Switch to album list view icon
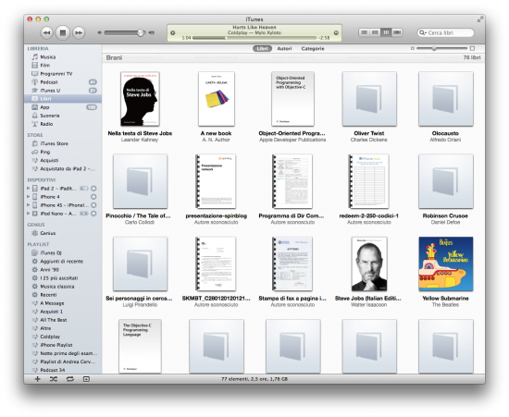 [375, 32]
